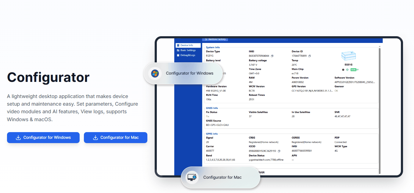Viewport: 414px width, 193px height.
Task: Click the floating Configurator for Mac label
Action: [222, 177]
